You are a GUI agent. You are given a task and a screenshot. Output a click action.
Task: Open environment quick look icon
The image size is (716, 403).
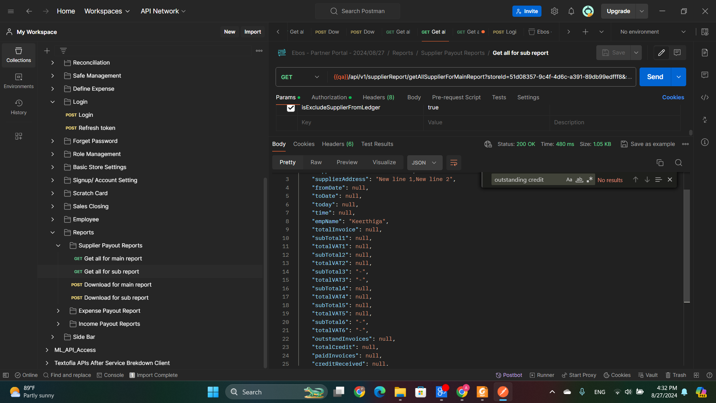click(x=705, y=32)
